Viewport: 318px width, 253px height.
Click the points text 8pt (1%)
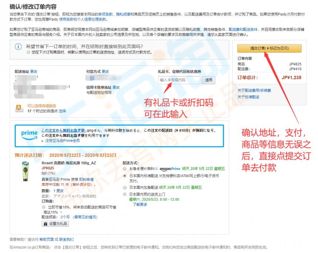(48, 173)
